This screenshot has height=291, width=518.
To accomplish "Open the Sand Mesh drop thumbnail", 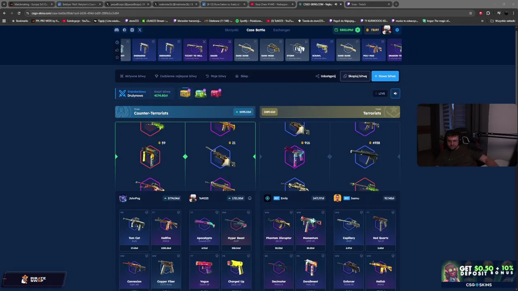I will click(272, 50).
